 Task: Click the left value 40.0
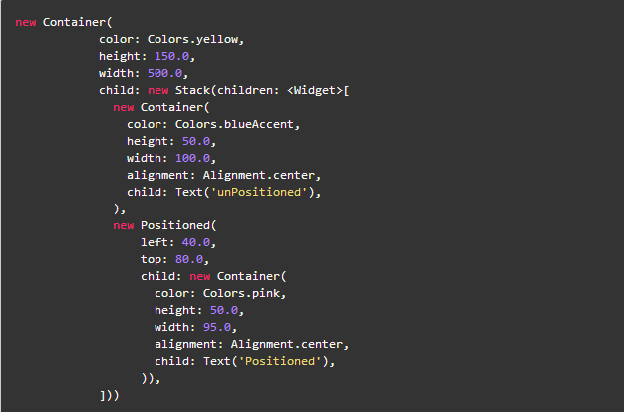(196, 242)
